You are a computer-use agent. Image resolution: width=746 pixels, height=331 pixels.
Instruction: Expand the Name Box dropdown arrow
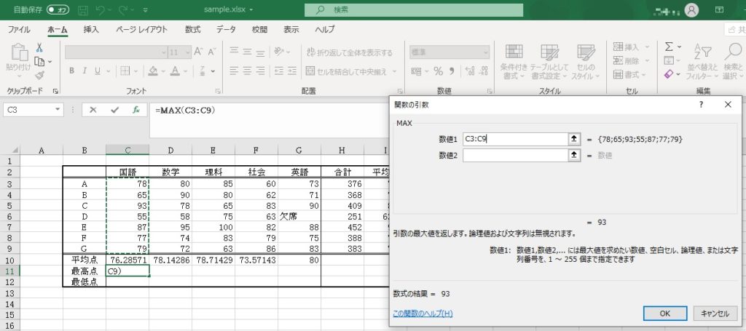(59, 110)
